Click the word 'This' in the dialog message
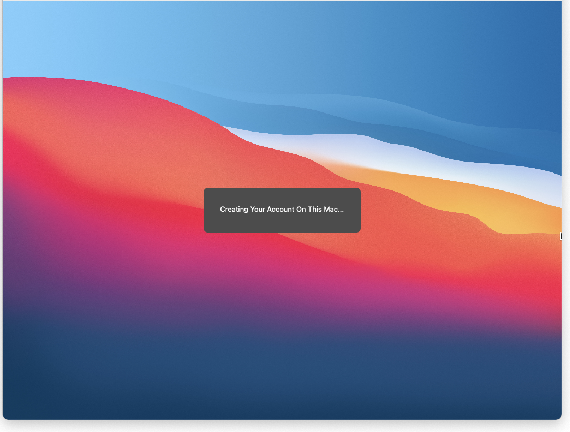Viewport: 570px width, 432px height. coord(314,209)
